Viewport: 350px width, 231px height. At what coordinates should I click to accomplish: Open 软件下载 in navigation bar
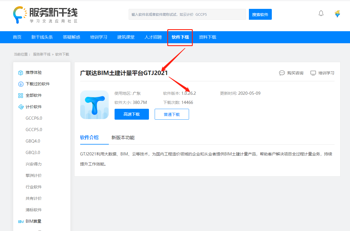pyautogui.click(x=180, y=37)
